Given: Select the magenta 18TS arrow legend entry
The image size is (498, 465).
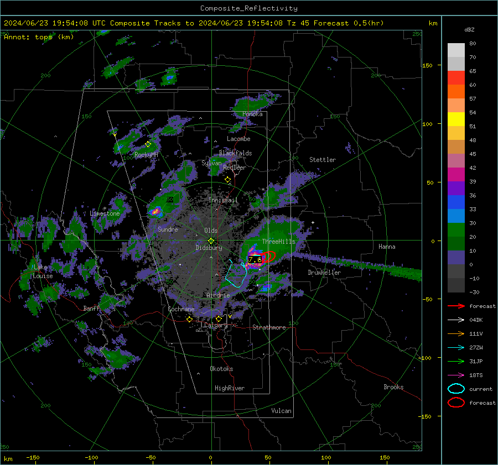Looking at the screenshot, I should [x=456, y=375].
